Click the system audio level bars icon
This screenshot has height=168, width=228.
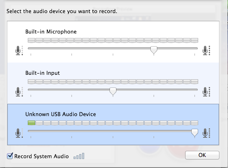click(79, 156)
